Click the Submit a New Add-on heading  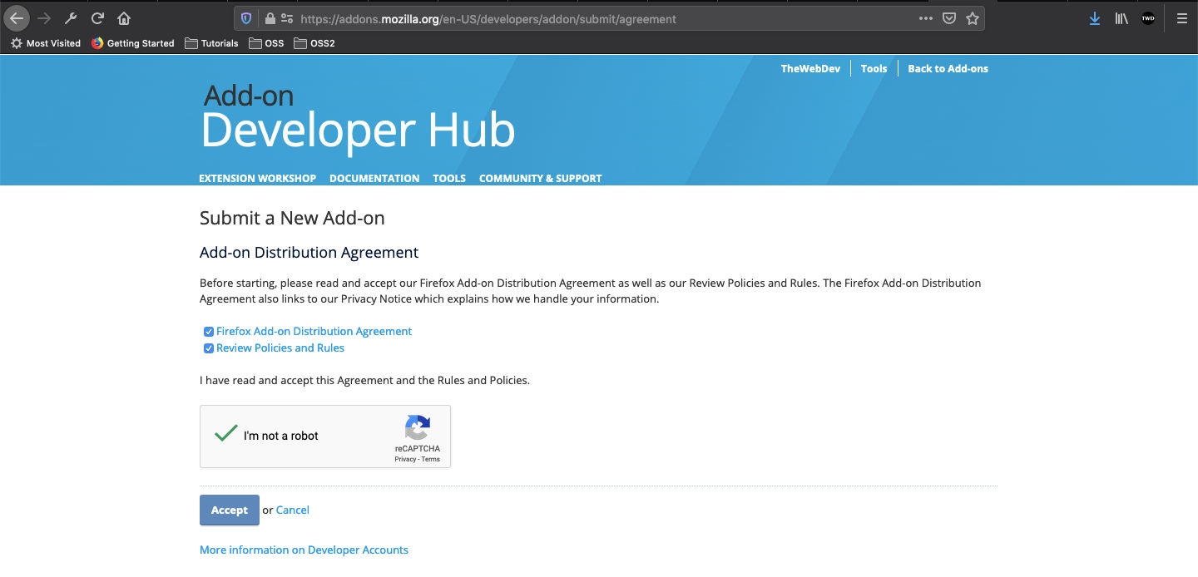tap(292, 218)
